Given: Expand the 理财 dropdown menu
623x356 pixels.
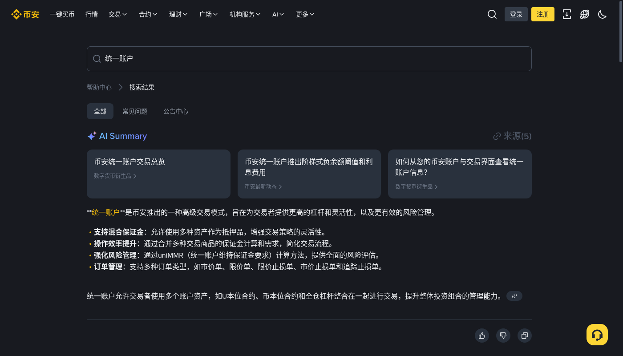Looking at the screenshot, I should [178, 14].
